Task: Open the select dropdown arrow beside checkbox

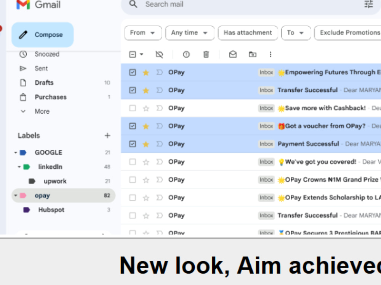Action: pyautogui.click(x=141, y=54)
